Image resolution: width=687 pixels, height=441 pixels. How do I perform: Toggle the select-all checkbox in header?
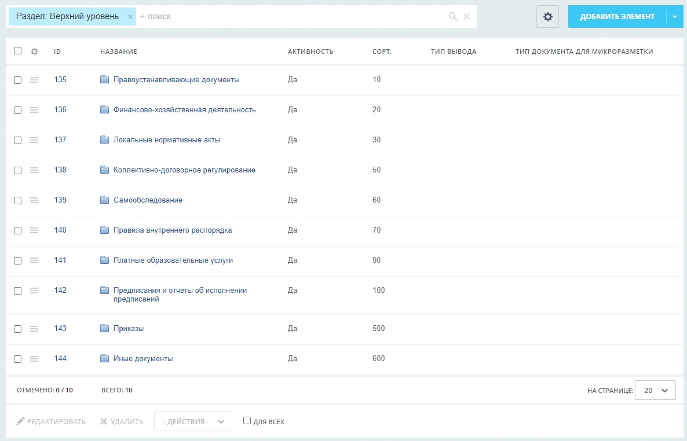(17, 51)
